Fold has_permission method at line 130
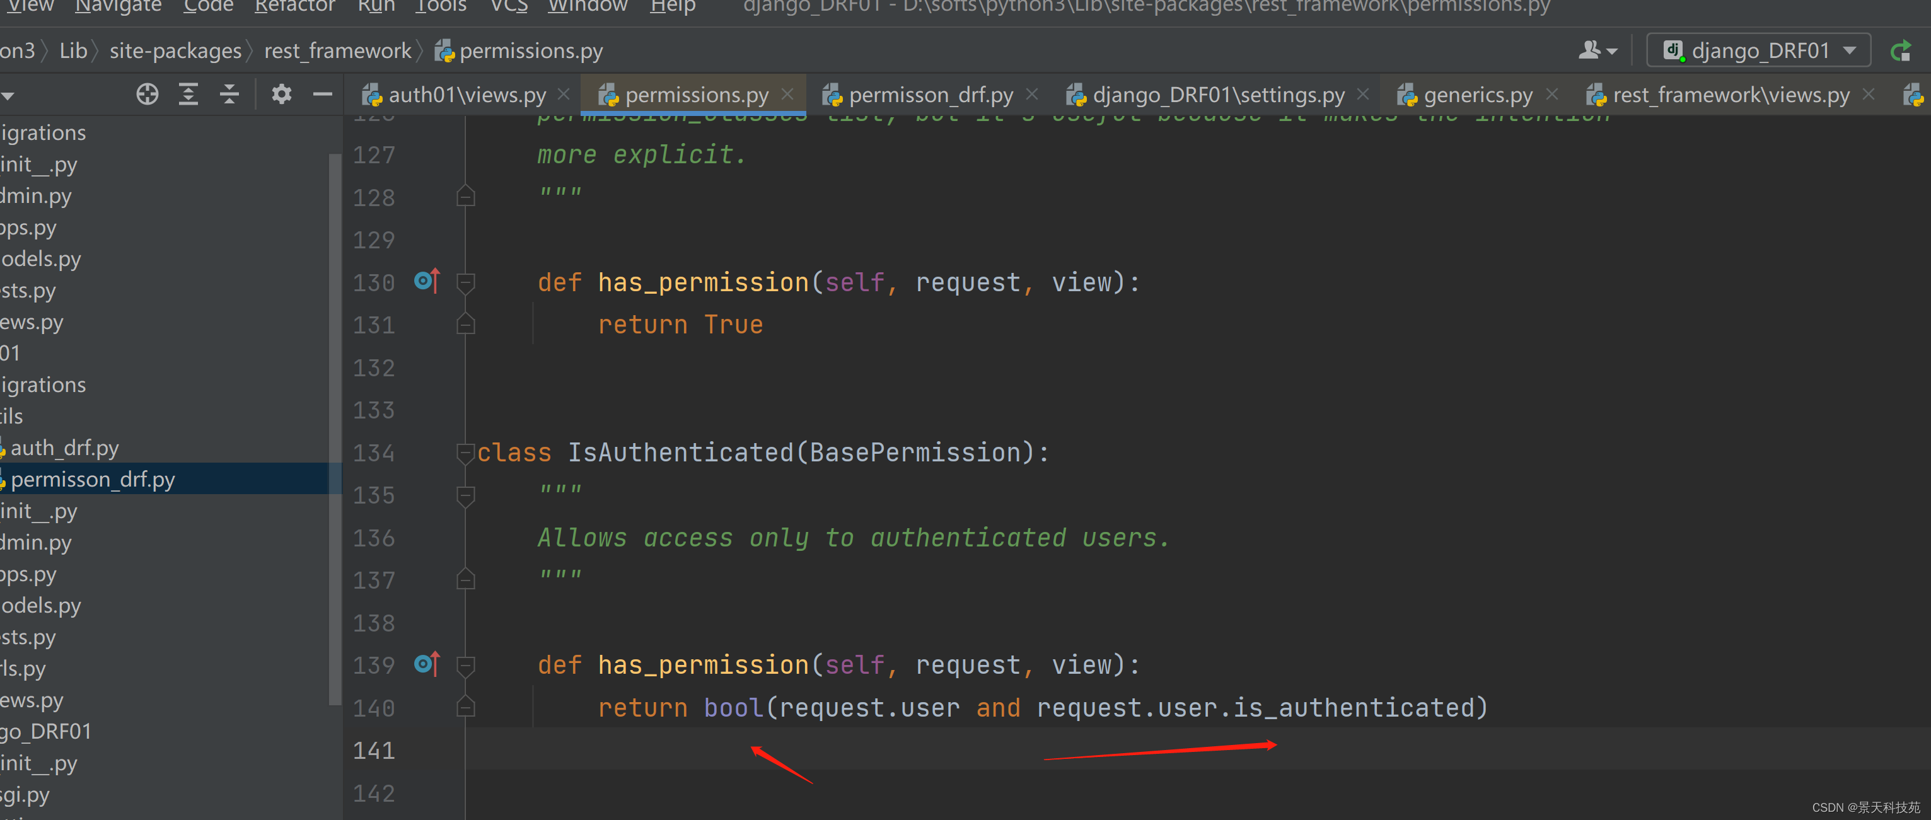This screenshot has width=1931, height=820. click(465, 282)
